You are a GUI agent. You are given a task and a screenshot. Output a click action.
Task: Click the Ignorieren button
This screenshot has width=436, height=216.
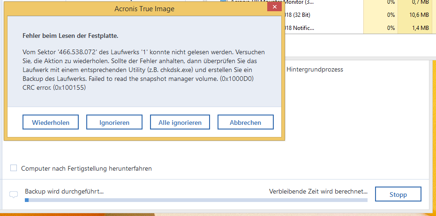coord(114,122)
